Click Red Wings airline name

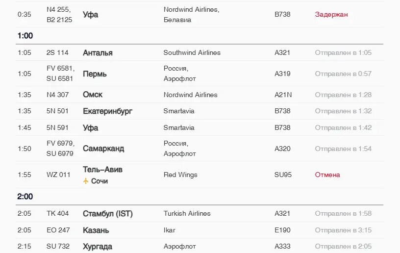180,175
